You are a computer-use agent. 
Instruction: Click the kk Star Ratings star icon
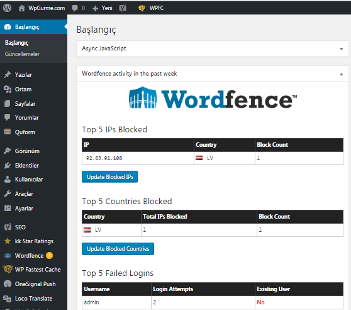pos(8,241)
